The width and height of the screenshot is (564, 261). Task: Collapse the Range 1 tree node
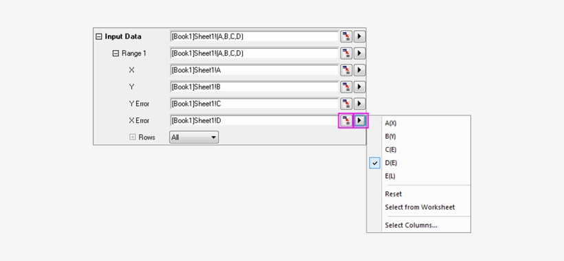click(x=116, y=54)
